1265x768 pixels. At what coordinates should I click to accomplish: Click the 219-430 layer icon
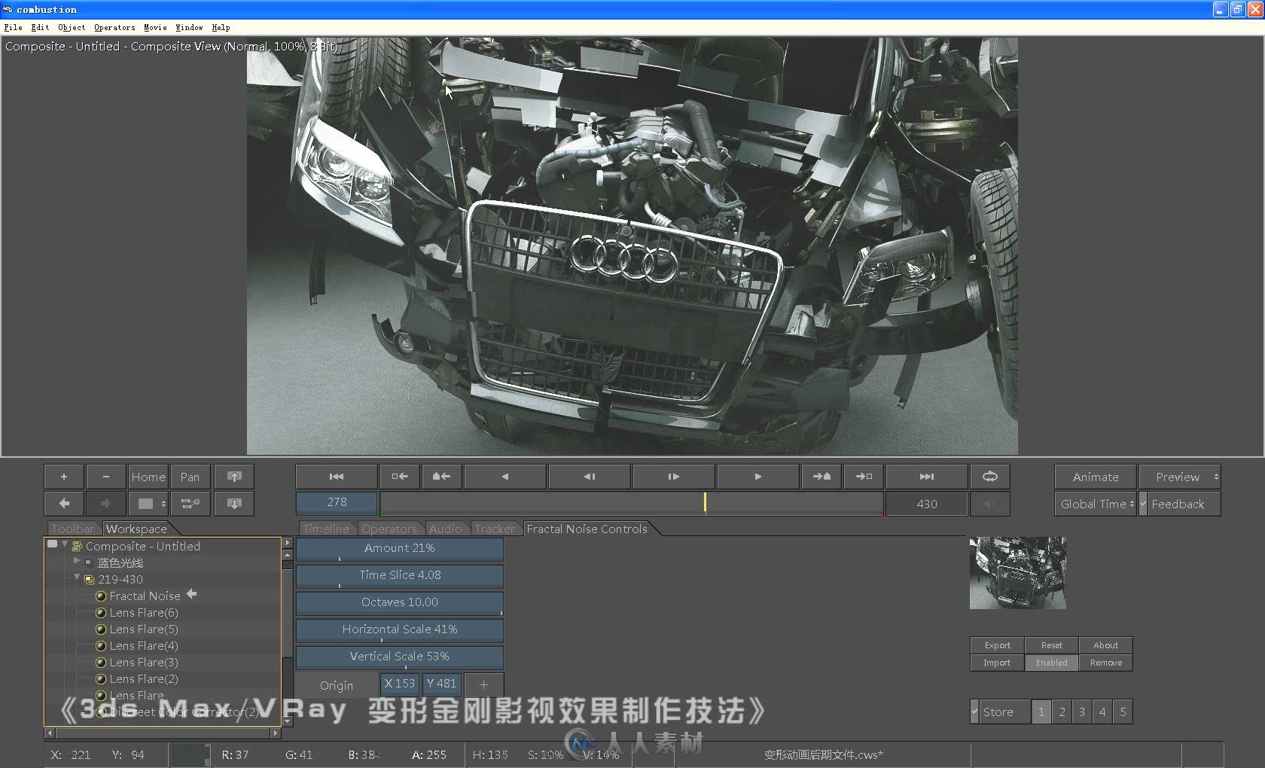[90, 580]
